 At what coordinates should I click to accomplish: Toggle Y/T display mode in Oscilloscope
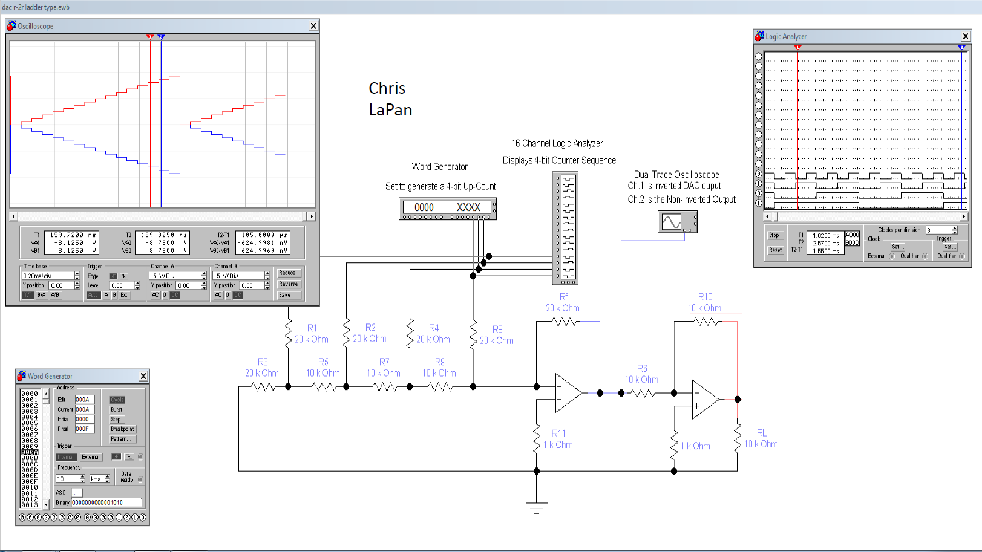click(x=28, y=295)
